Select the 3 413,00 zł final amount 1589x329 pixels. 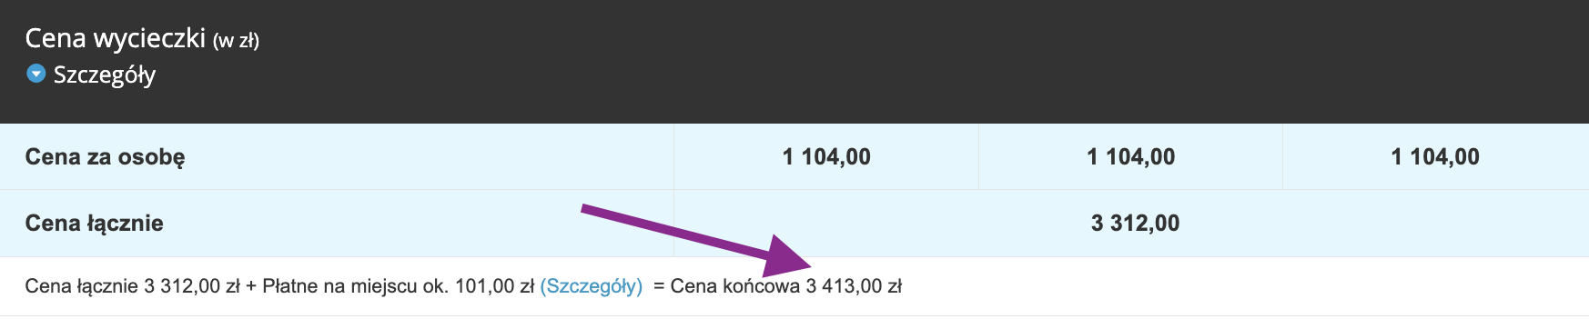[x=854, y=286]
